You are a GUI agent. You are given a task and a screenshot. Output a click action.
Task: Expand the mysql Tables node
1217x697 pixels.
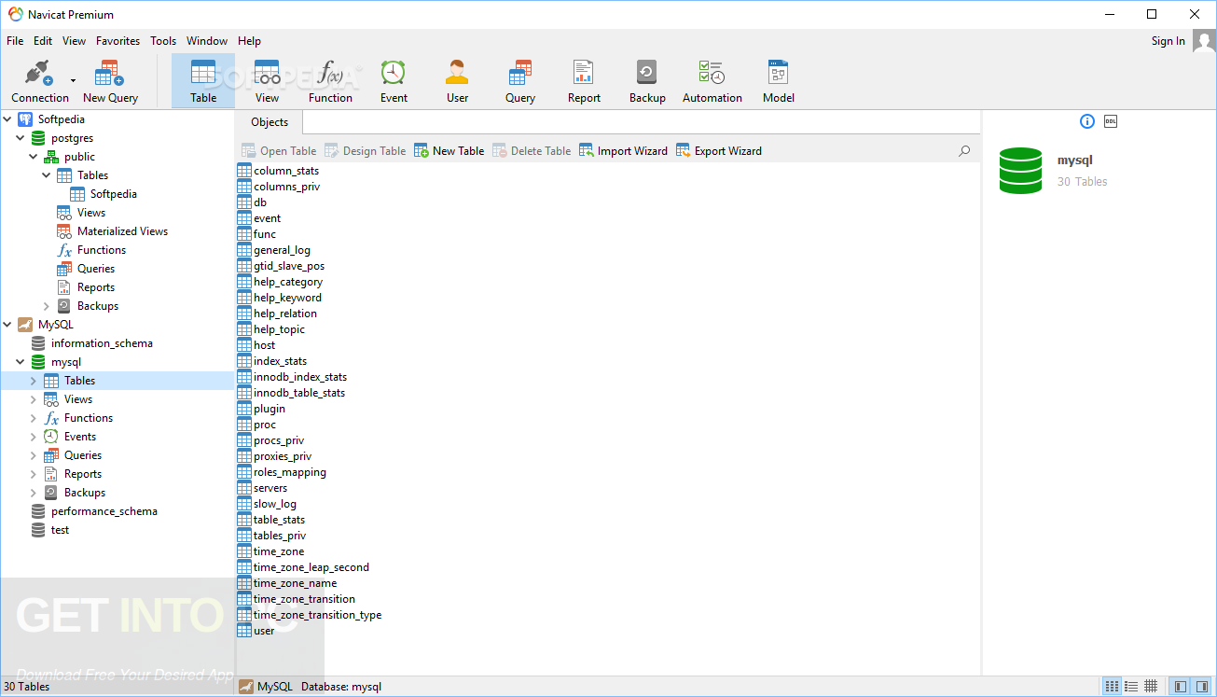coord(34,381)
